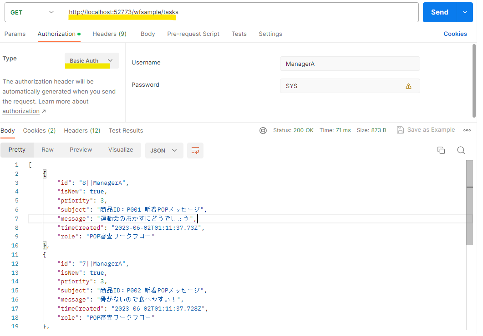Toggle the word wrap lines icon

pos(195,150)
